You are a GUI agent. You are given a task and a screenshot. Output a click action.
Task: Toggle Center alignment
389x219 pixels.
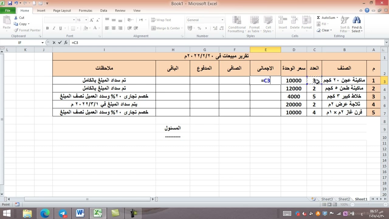click(114, 28)
